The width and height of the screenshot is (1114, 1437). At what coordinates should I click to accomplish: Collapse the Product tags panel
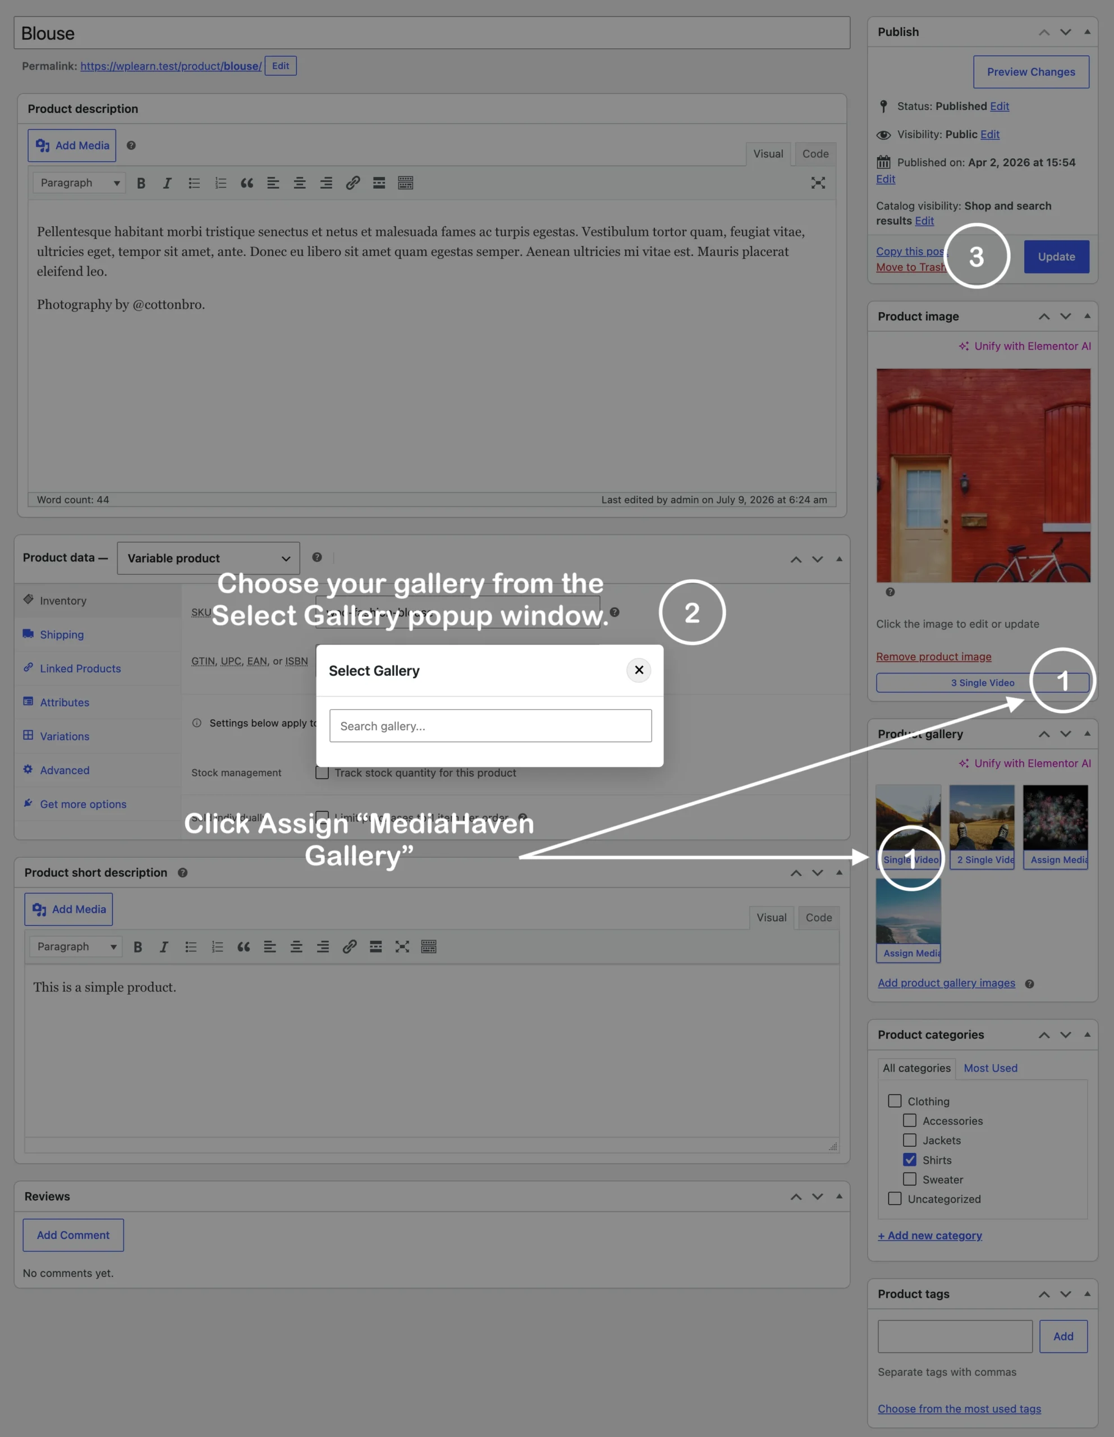[x=1087, y=1293]
